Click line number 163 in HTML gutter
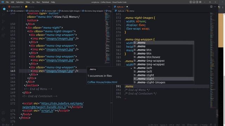 tap(13, 71)
